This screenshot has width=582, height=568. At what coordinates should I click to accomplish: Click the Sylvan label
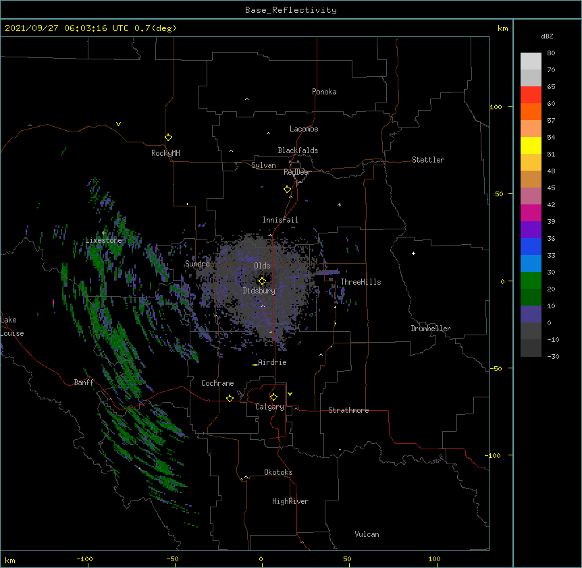(263, 165)
